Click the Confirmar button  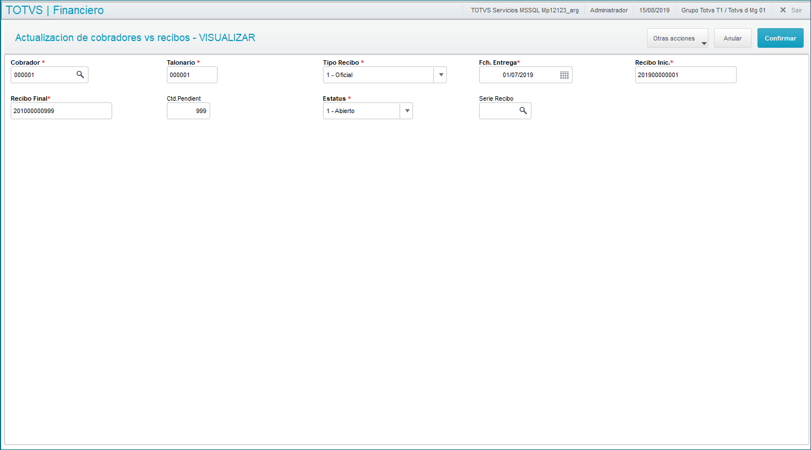pyautogui.click(x=781, y=38)
